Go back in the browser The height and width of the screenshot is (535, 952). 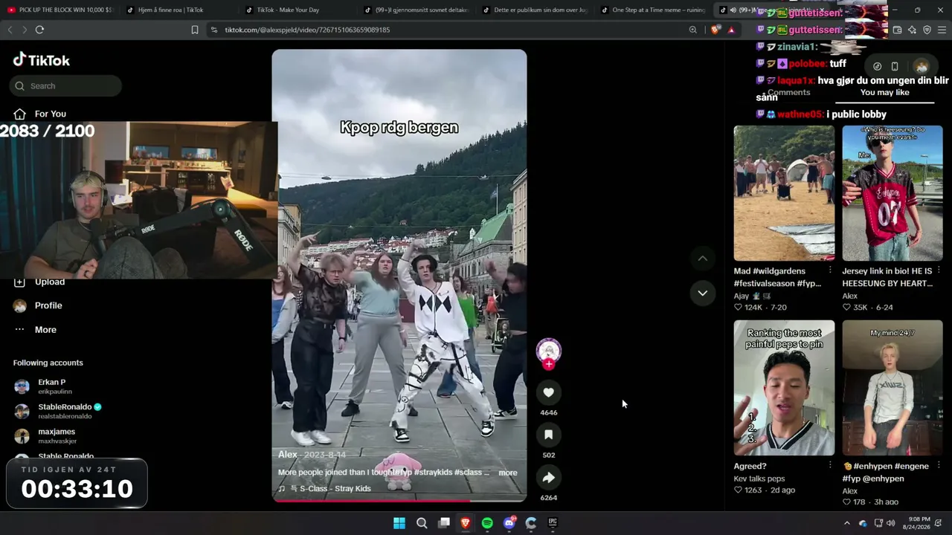point(10,30)
